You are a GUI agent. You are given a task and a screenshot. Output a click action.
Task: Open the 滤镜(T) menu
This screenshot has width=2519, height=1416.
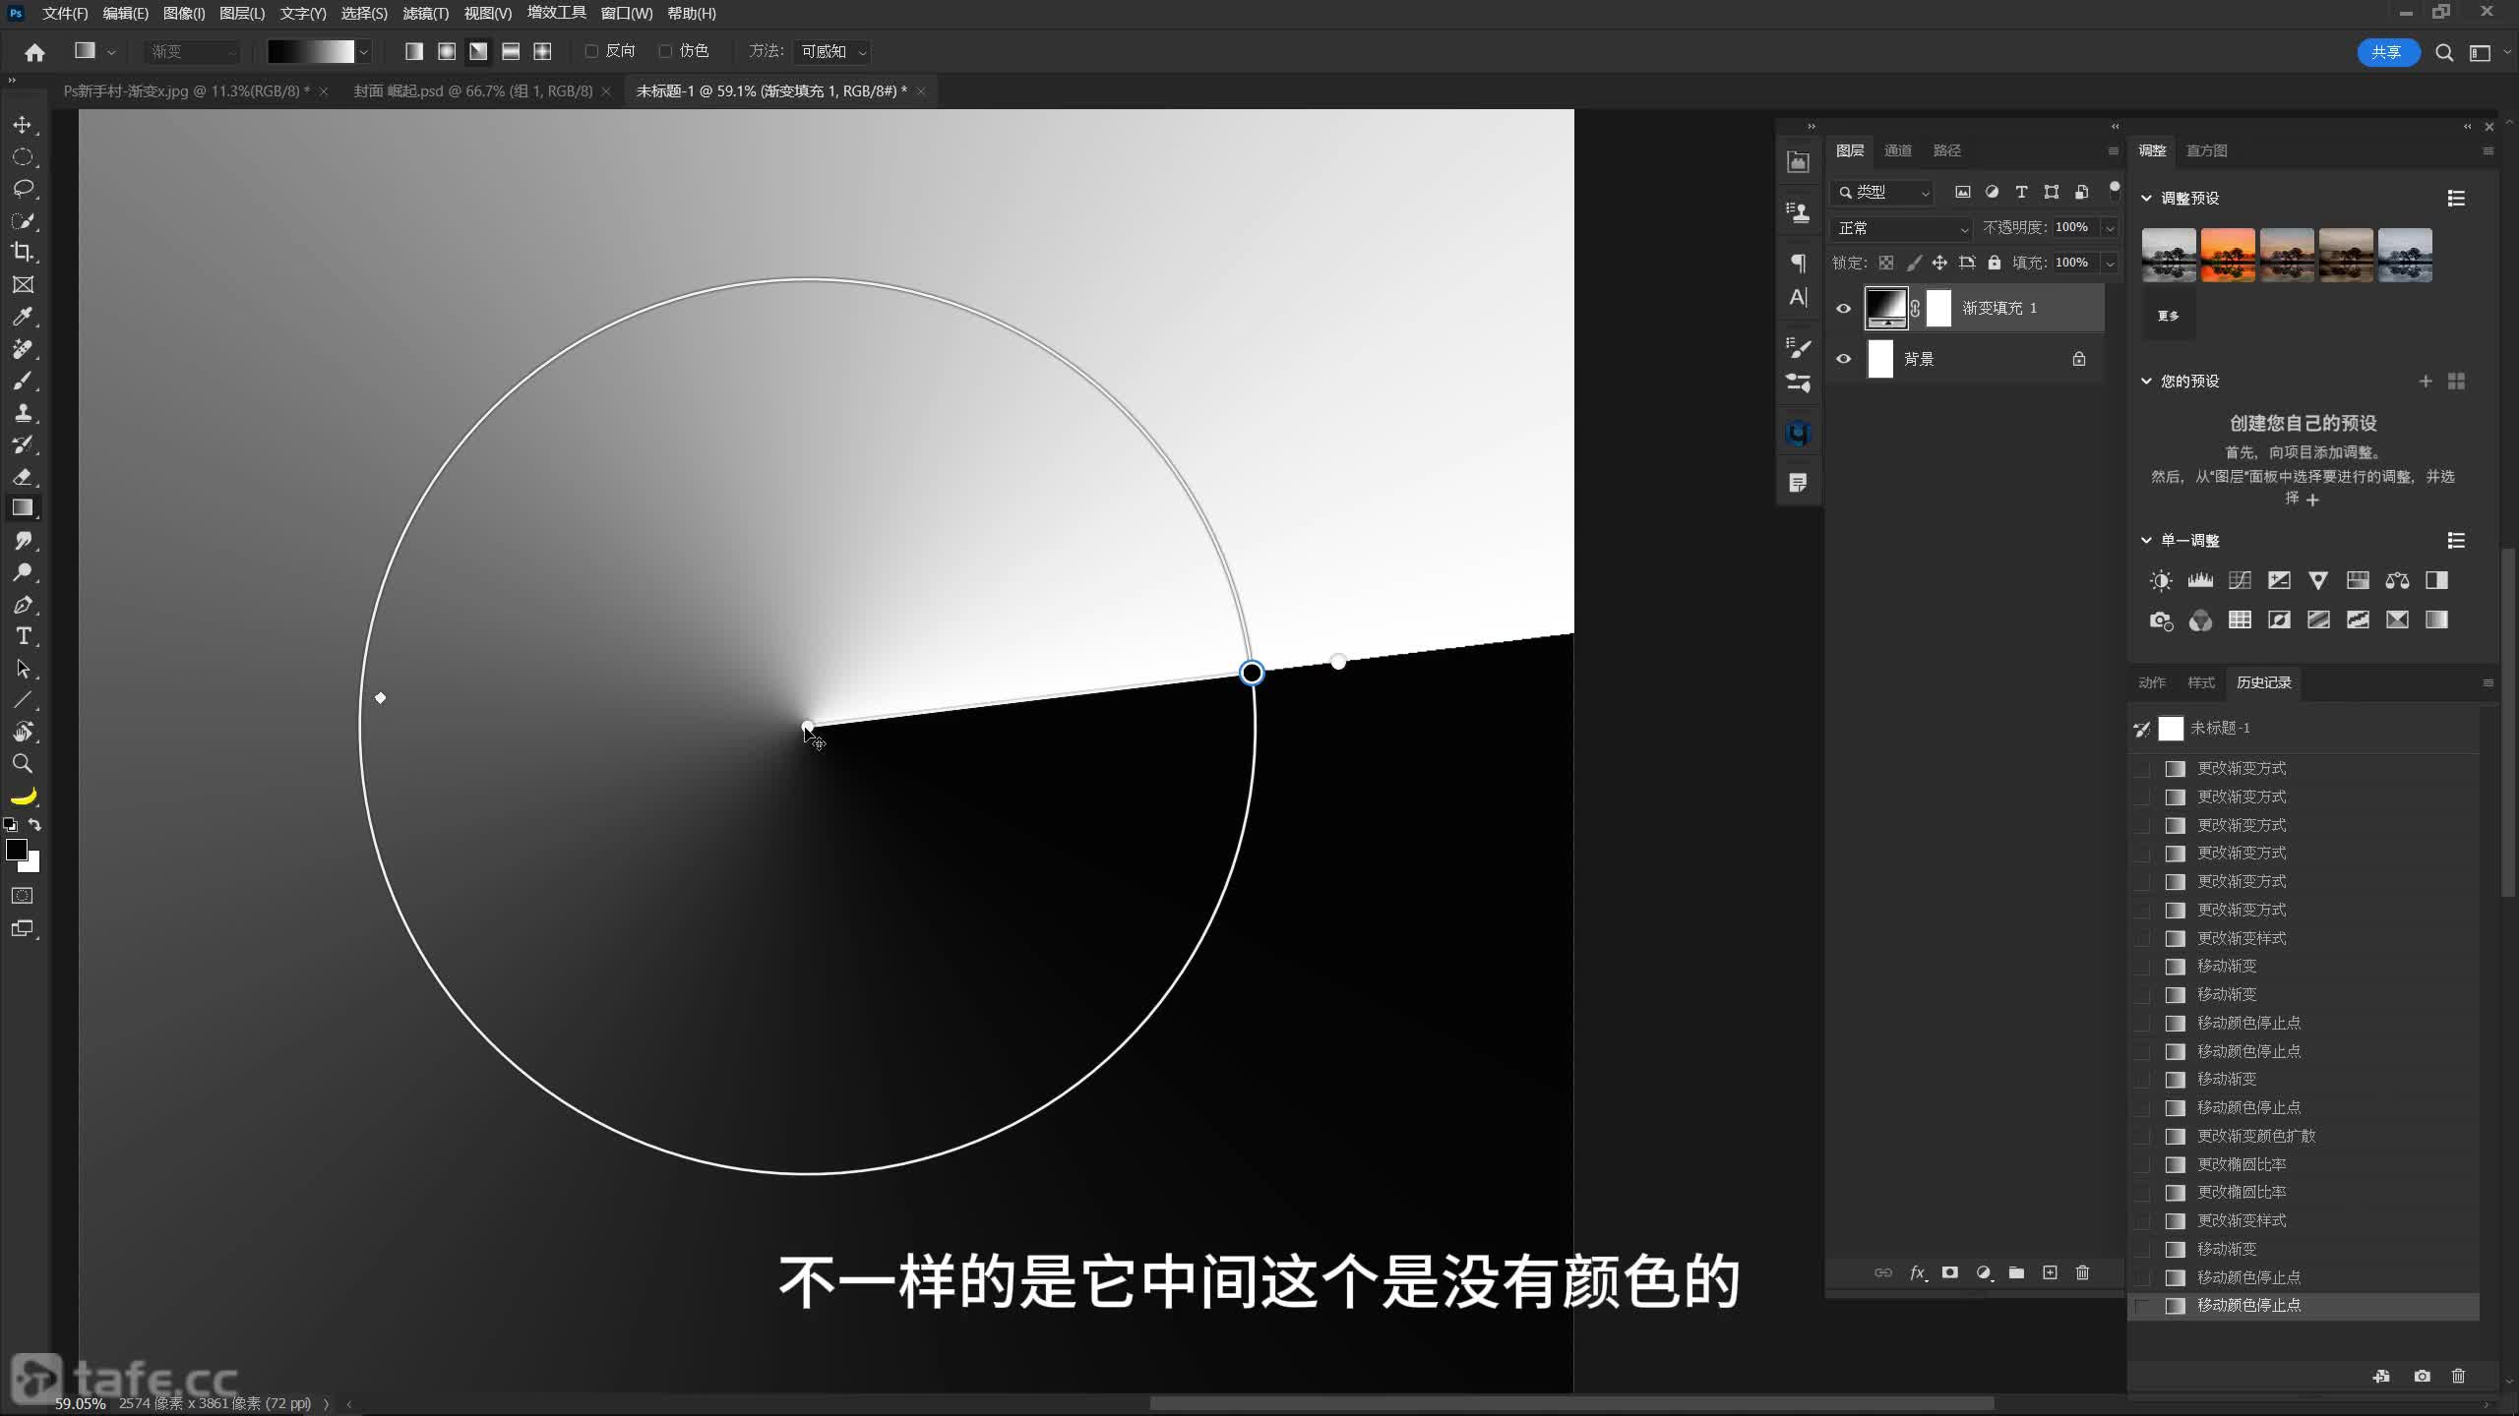coord(425,14)
